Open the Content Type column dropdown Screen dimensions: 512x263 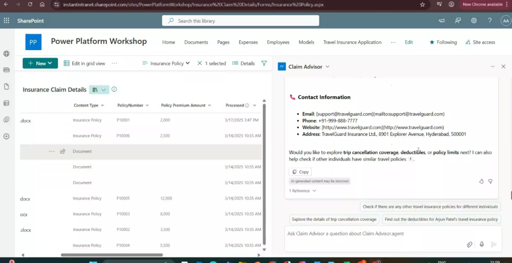coord(102,105)
